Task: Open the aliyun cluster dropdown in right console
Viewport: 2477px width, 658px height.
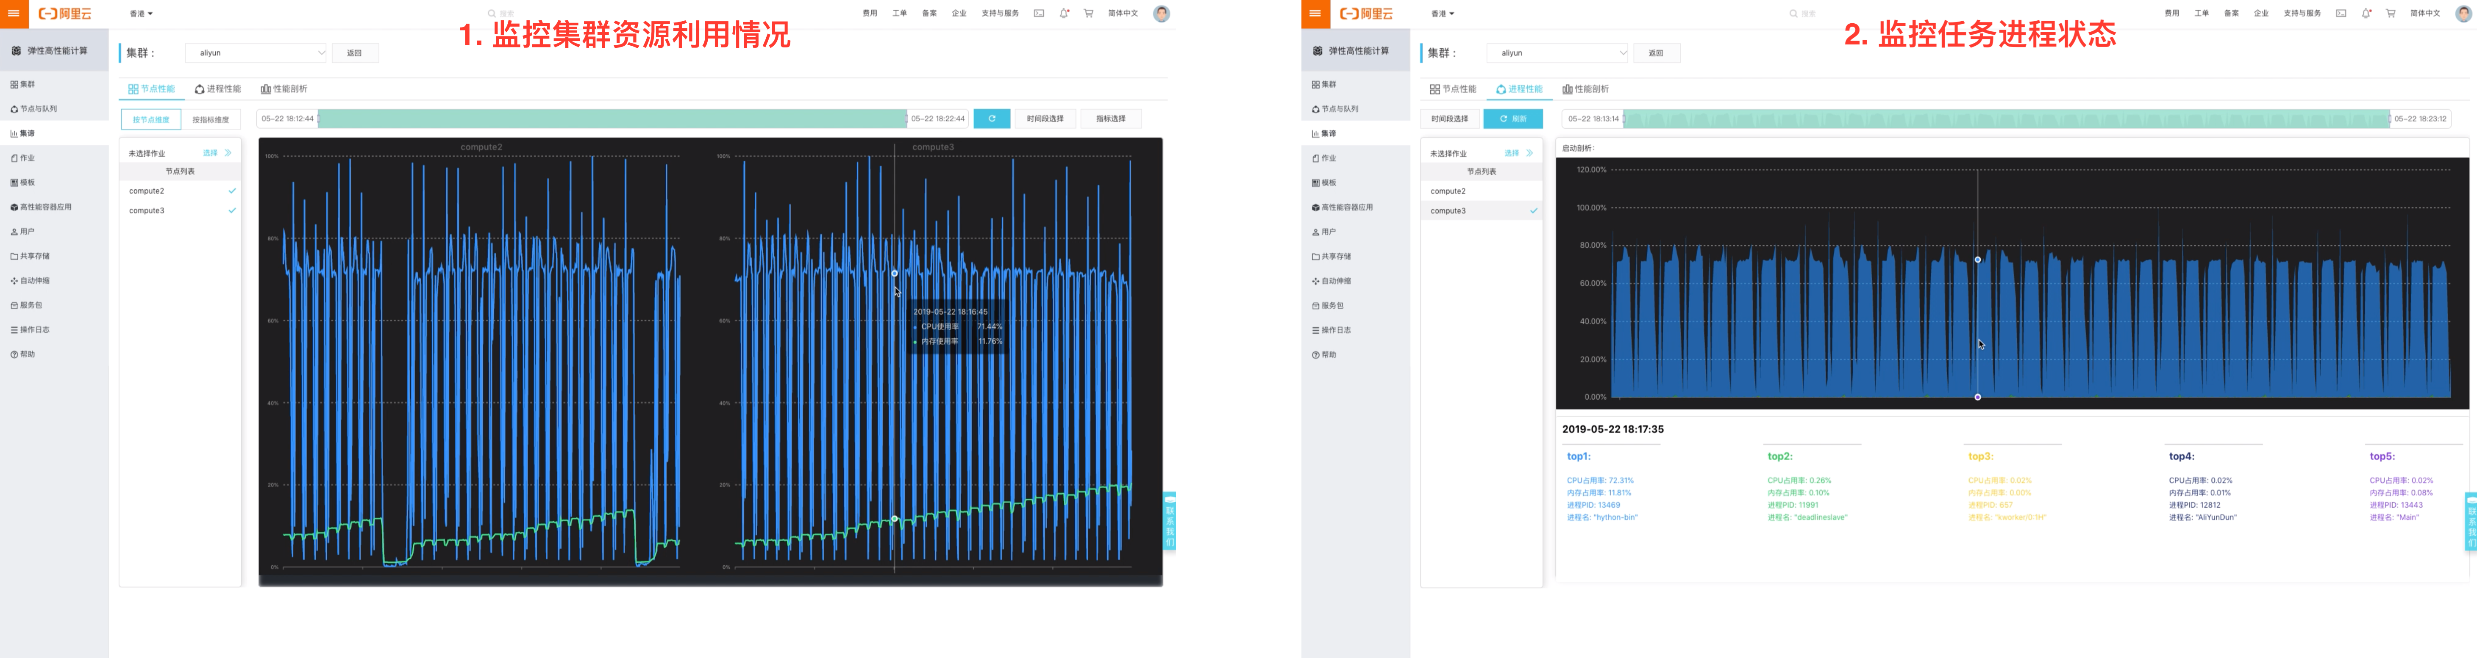Action: 1559,53
